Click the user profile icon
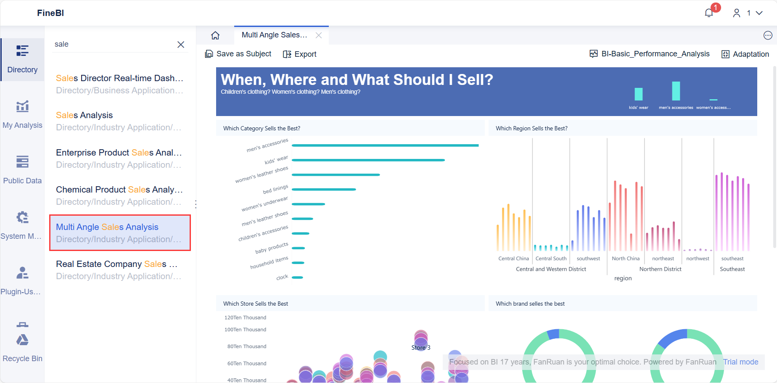The height and width of the screenshot is (383, 777). click(x=736, y=13)
